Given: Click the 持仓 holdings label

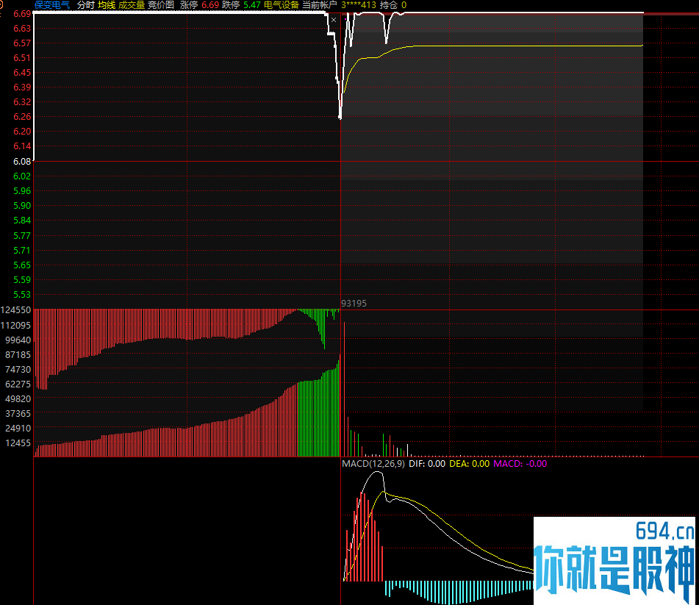Looking at the screenshot, I should pos(389,5).
